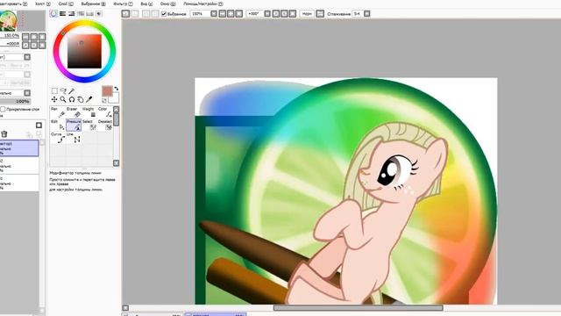Toggle the scratchpad panel

pyautogui.click(x=99, y=14)
